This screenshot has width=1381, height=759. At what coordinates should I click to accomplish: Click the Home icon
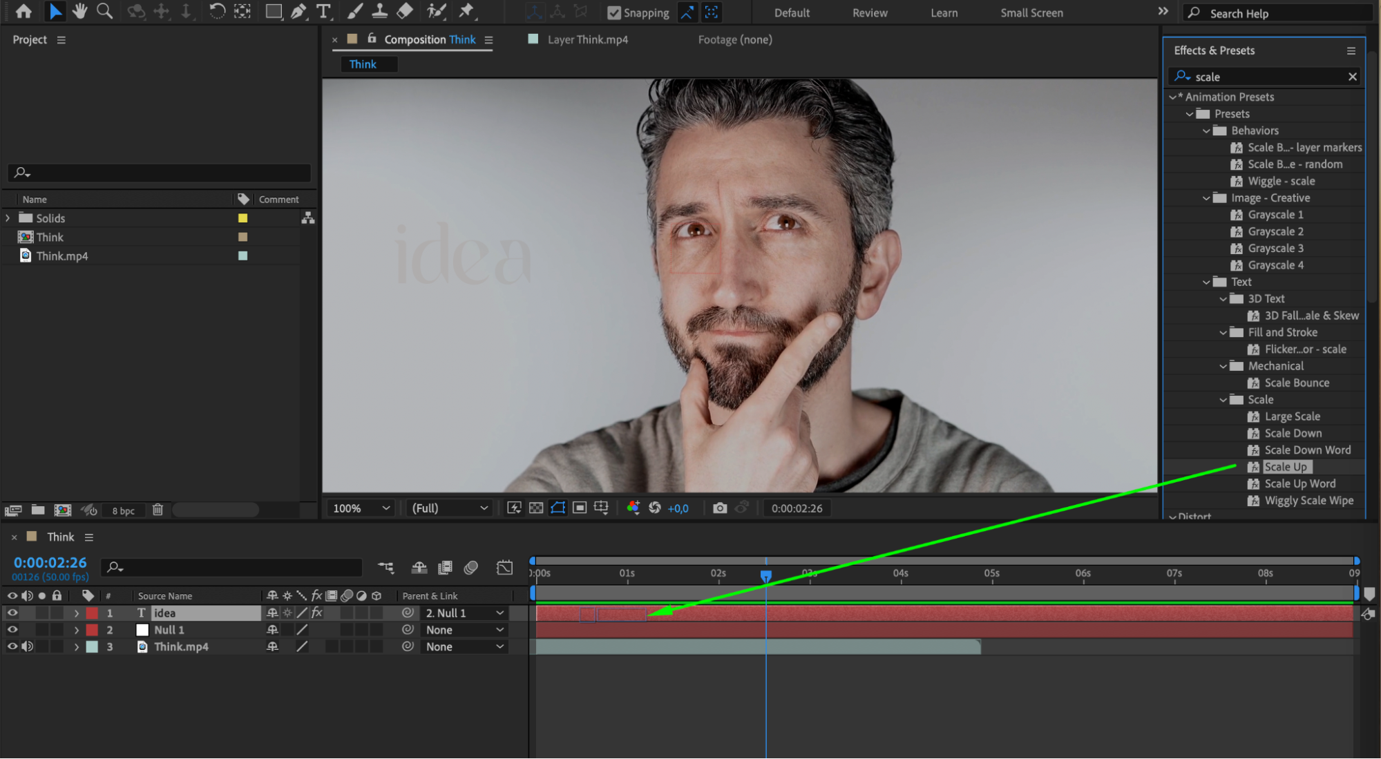[x=23, y=11]
